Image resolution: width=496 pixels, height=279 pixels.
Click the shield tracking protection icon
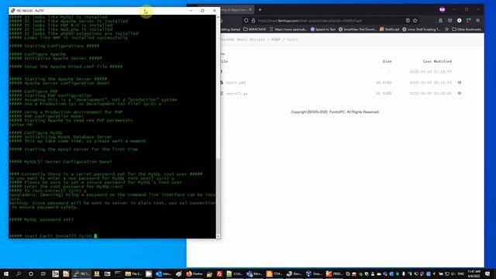pyautogui.click(x=246, y=21)
